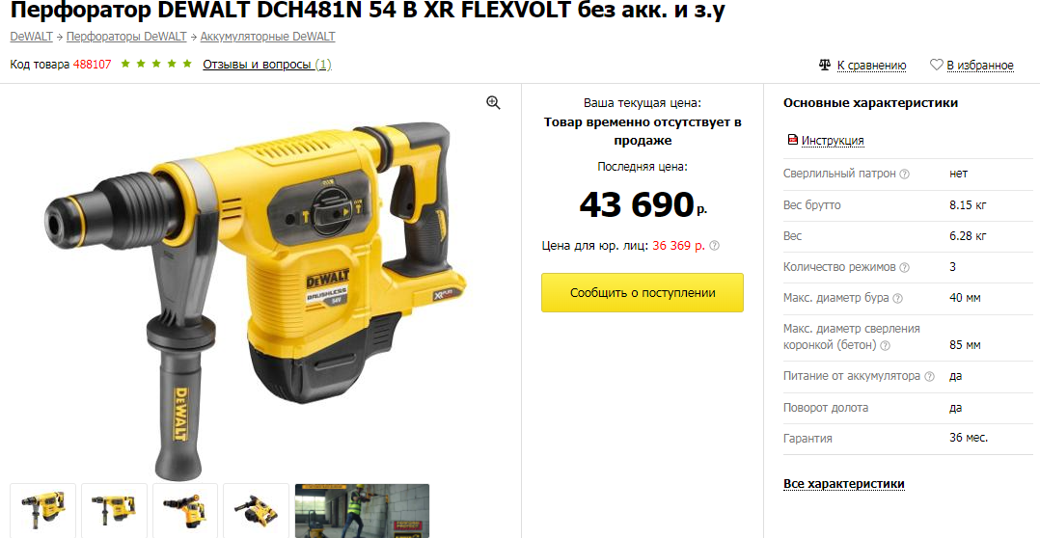Click the Сообщить о поступлении button
This screenshot has width=1040, height=538.
pos(643,292)
